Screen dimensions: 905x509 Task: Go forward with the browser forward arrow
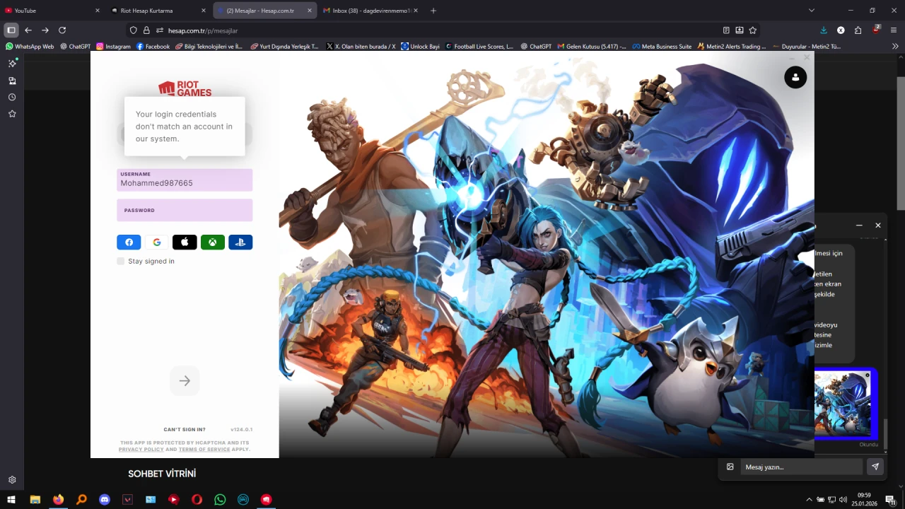(x=45, y=30)
